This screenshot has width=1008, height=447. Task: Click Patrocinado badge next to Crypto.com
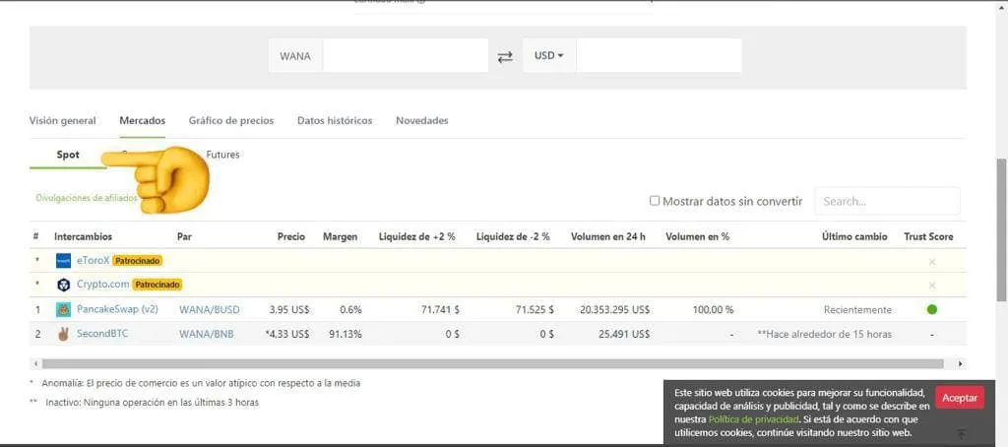click(157, 285)
